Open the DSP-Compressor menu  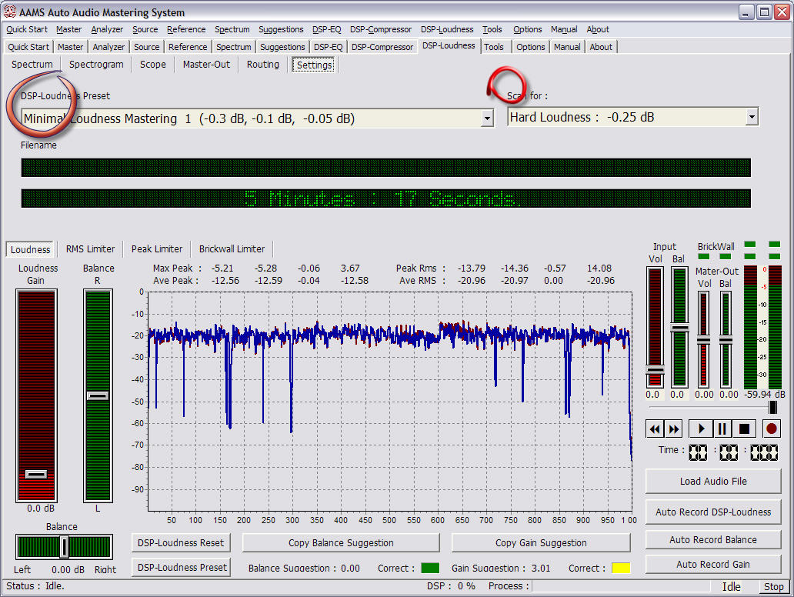coord(381,29)
